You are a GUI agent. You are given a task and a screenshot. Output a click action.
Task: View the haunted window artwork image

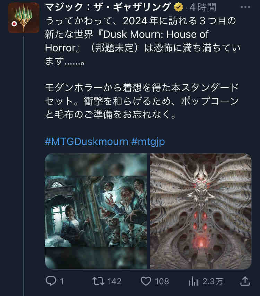click(96, 211)
